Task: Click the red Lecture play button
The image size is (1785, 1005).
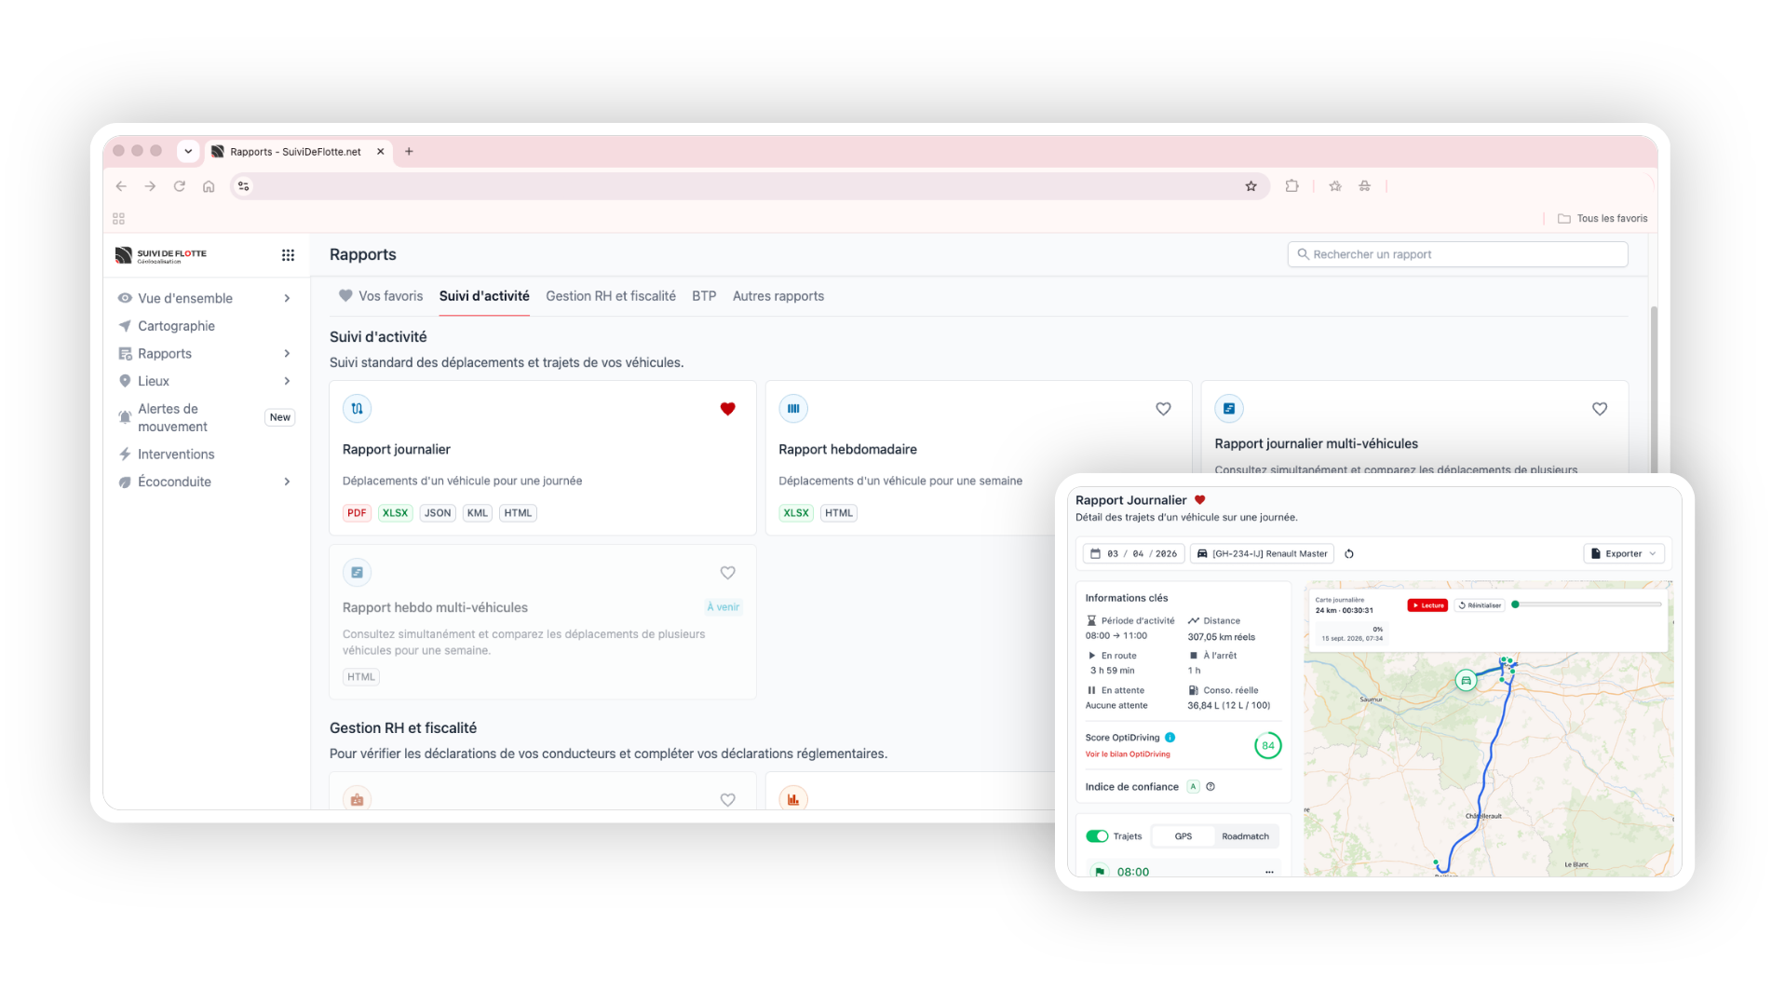Action: point(1427,605)
